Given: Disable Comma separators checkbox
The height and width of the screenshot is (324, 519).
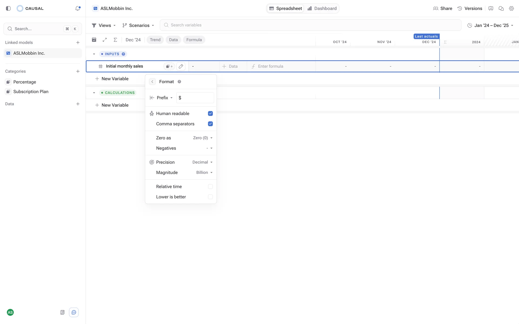Looking at the screenshot, I should [x=210, y=124].
